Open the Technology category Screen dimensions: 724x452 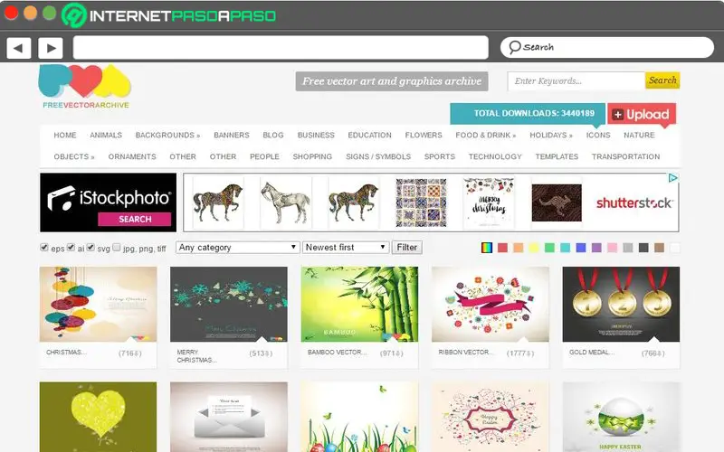(x=495, y=156)
